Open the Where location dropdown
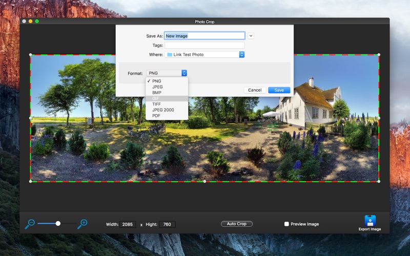Viewport: 410px width, 256px height. (204, 55)
